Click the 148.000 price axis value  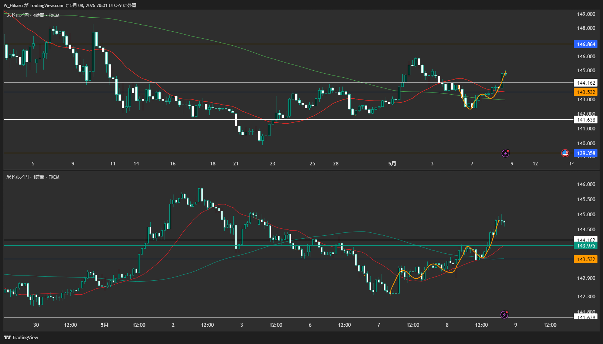(x=586, y=28)
